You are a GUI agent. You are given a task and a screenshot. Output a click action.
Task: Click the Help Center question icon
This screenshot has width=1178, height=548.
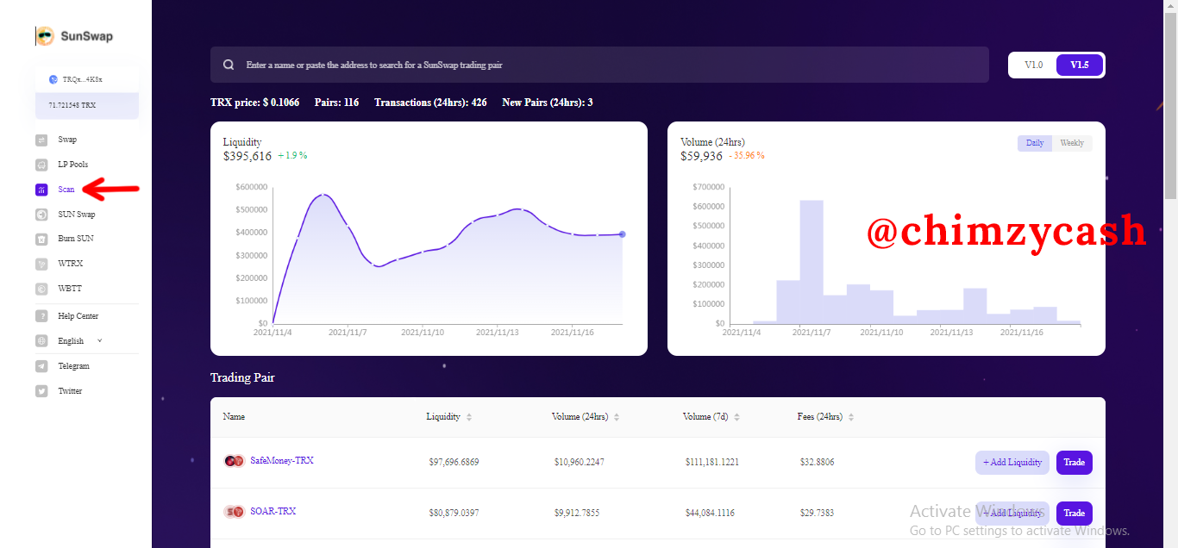click(x=41, y=316)
